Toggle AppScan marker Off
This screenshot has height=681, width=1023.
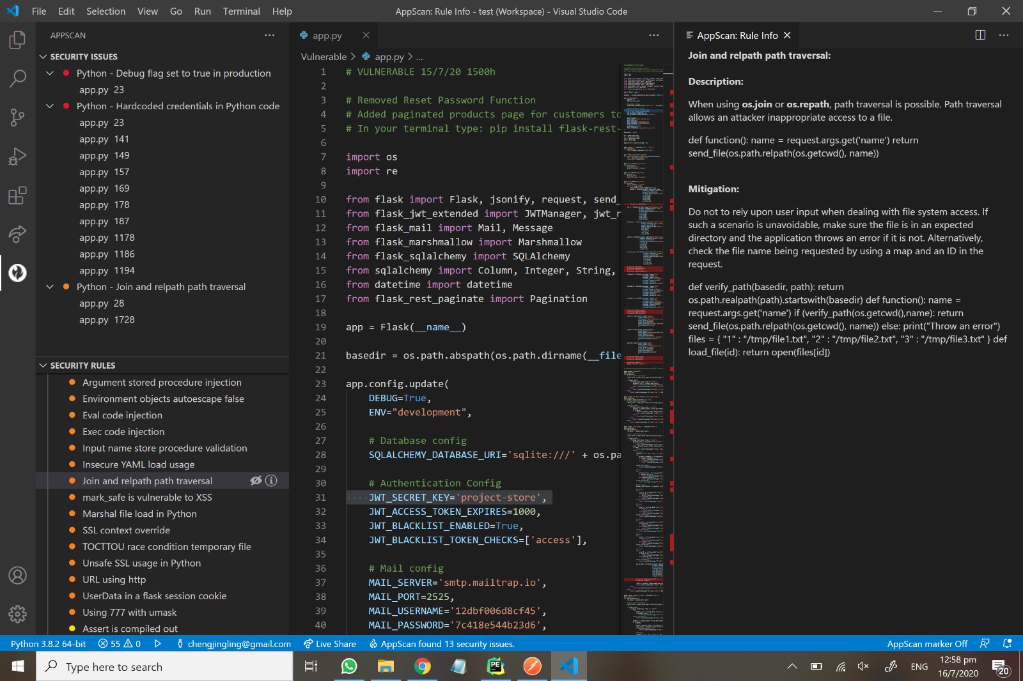(927, 644)
